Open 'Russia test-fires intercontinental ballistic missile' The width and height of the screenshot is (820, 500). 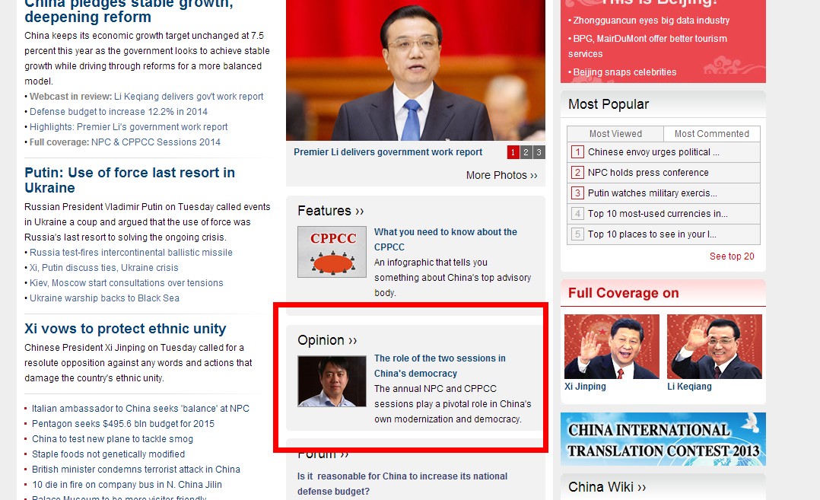tap(132, 253)
